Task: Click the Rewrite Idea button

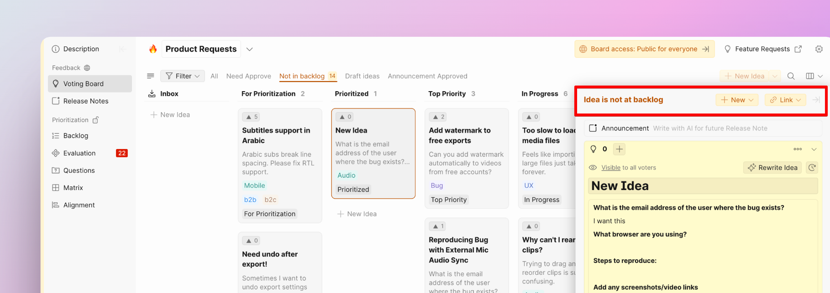Action: [x=773, y=168]
